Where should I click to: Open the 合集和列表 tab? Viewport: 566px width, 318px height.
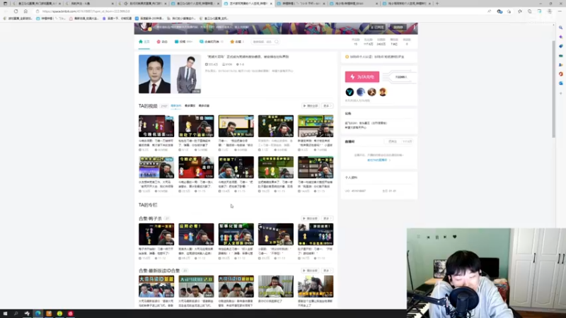point(211,42)
